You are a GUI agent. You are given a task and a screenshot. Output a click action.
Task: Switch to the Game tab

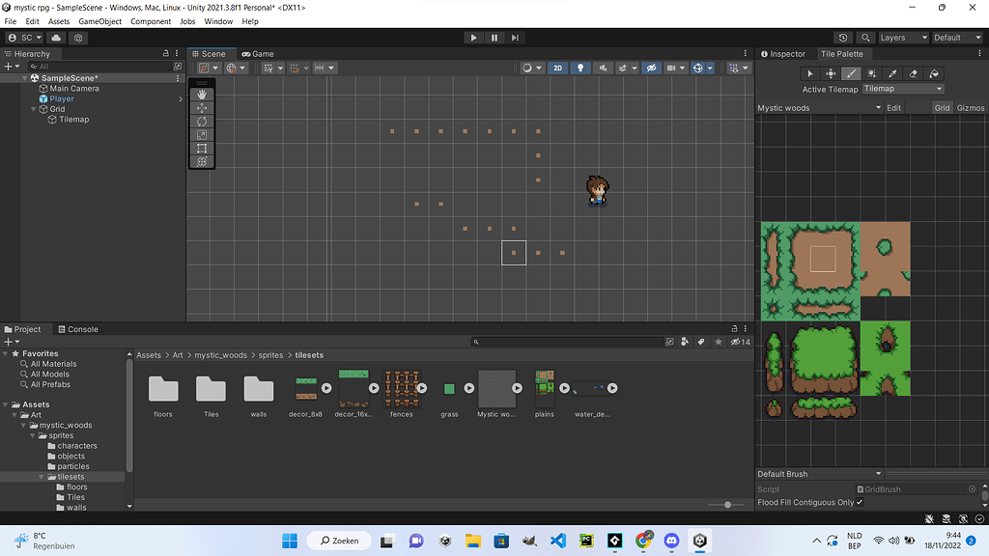click(258, 54)
